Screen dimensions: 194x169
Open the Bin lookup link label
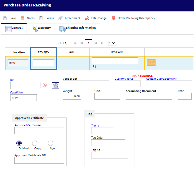[12, 80]
